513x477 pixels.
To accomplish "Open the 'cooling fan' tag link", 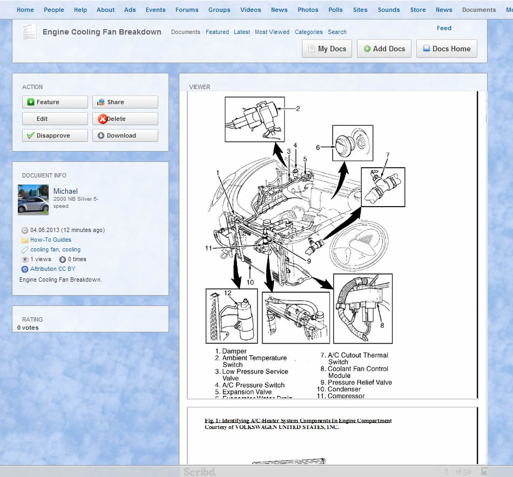I will tap(45, 249).
